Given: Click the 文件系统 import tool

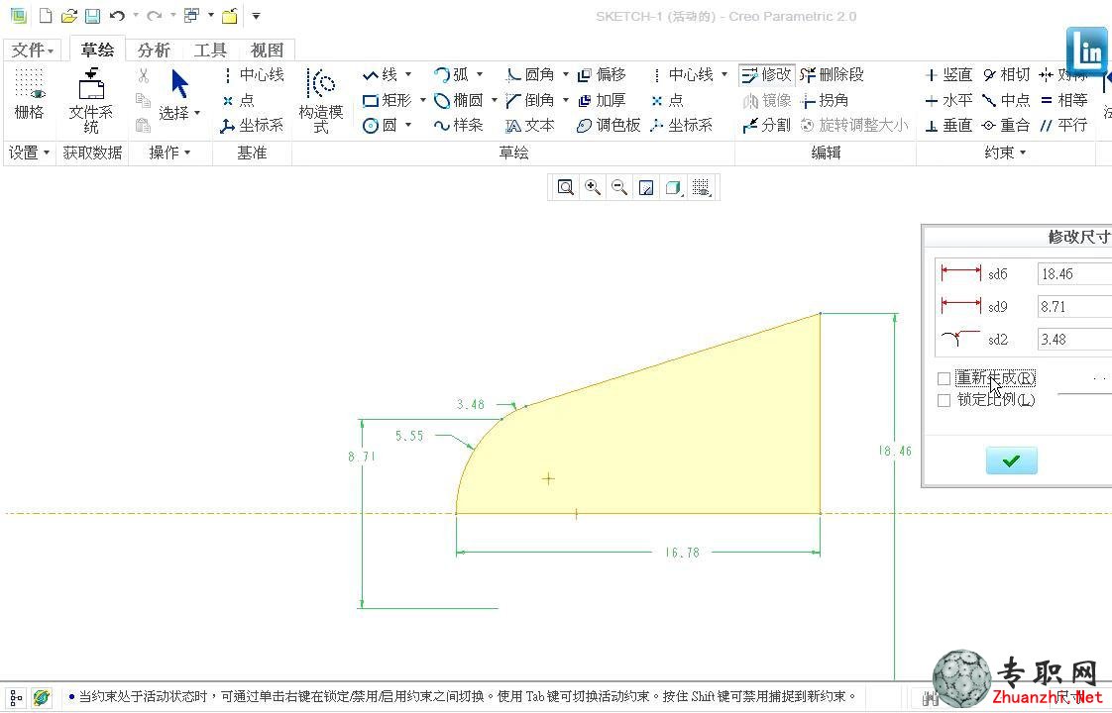Looking at the screenshot, I should (91, 101).
